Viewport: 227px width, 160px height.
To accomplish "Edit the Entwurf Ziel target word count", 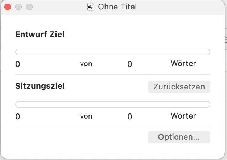I will [x=130, y=64].
